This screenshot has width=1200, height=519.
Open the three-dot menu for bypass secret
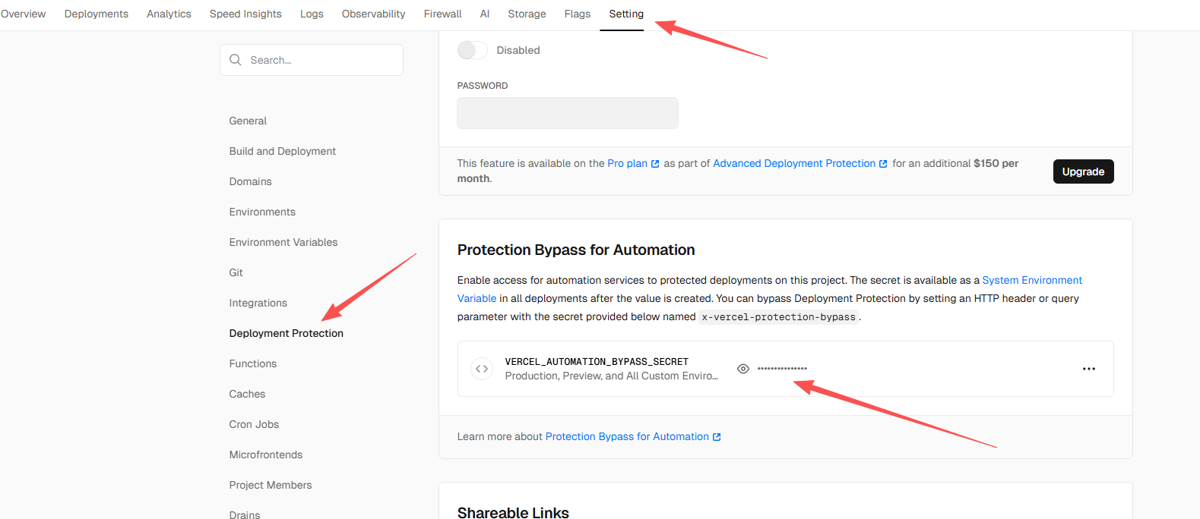tap(1088, 369)
